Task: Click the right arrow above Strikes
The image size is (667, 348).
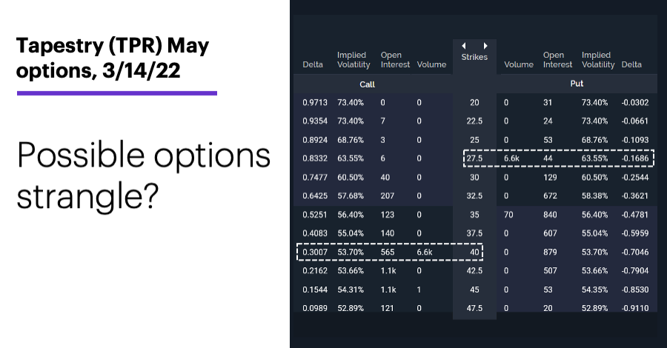Action: (485, 46)
